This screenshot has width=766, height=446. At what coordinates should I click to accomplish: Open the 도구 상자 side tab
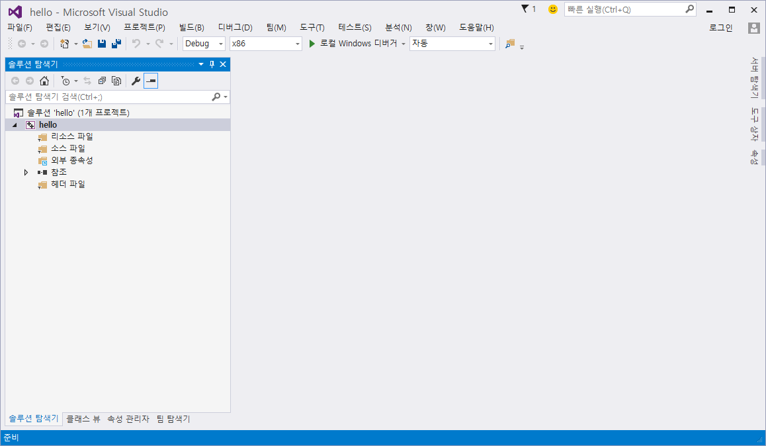point(754,124)
